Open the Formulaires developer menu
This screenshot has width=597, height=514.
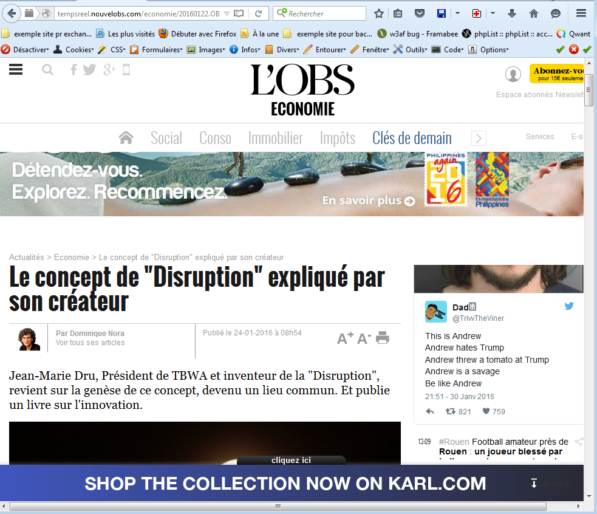157,50
